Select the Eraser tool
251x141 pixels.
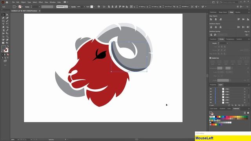tap(3, 27)
